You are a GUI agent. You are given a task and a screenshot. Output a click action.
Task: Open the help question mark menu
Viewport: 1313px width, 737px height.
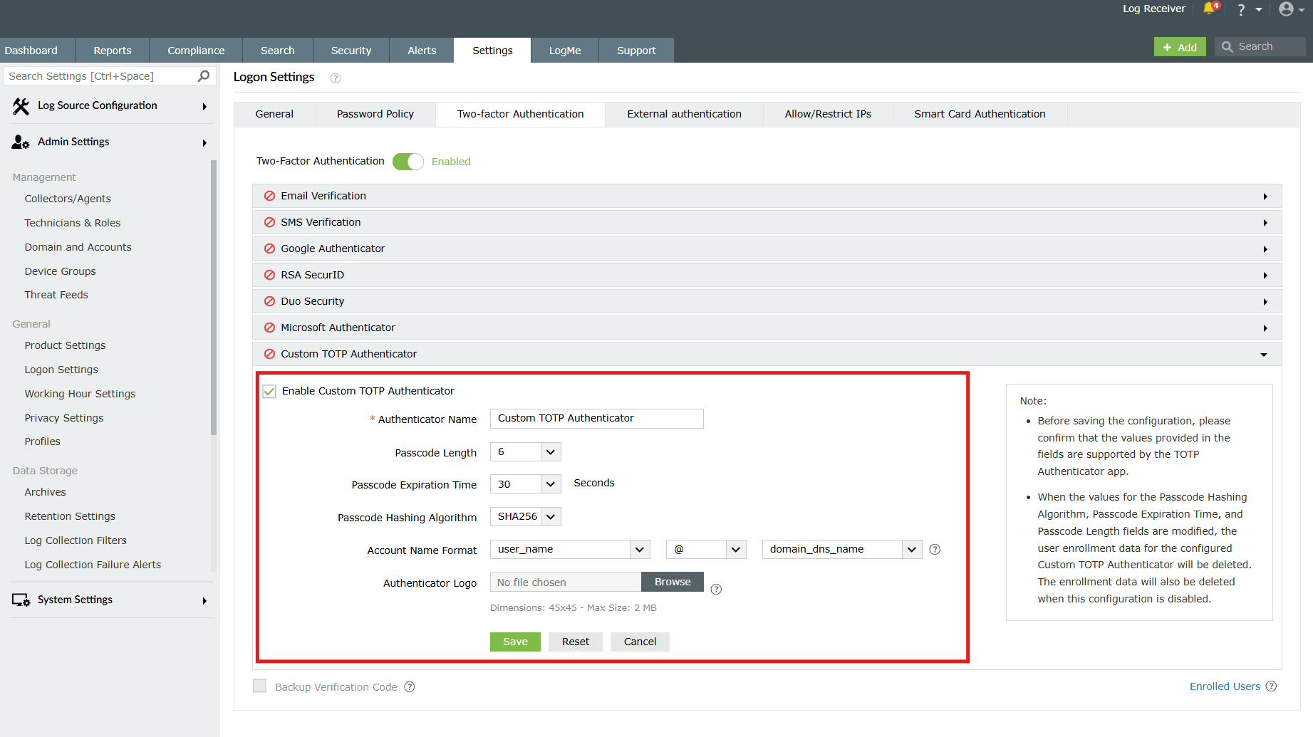1241,9
